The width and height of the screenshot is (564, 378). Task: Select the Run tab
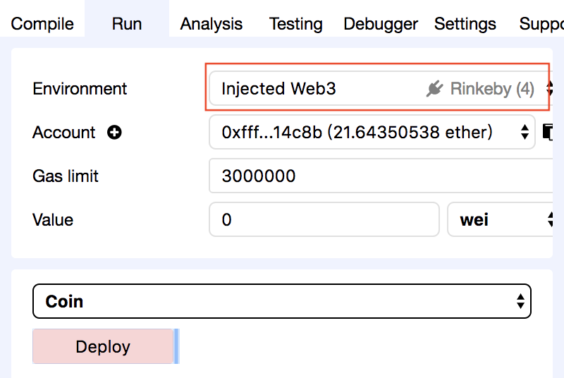pyautogui.click(x=127, y=24)
